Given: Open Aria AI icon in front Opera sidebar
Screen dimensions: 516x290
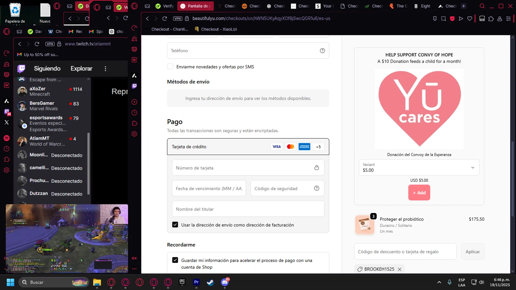Looking at the screenshot, I should tap(135, 76).
